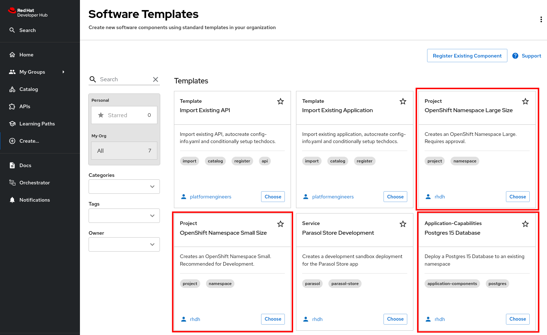Open rhdh owner on Namespace Large Size card

click(440, 197)
